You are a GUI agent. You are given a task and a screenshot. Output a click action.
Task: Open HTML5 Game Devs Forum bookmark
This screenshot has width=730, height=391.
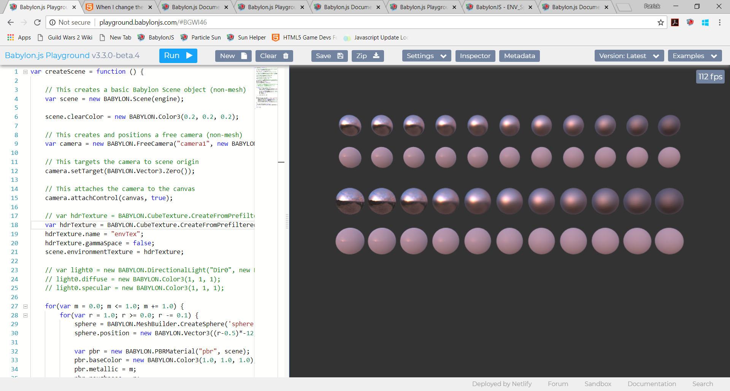305,37
